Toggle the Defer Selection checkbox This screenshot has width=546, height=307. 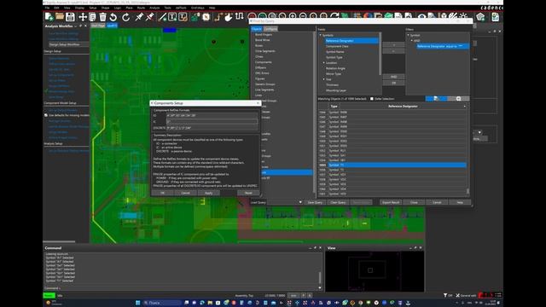click(372, 99)
